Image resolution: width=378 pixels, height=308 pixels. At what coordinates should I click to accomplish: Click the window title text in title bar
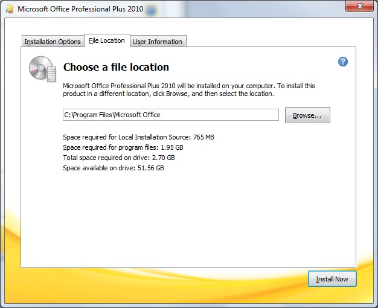[80, 9]
